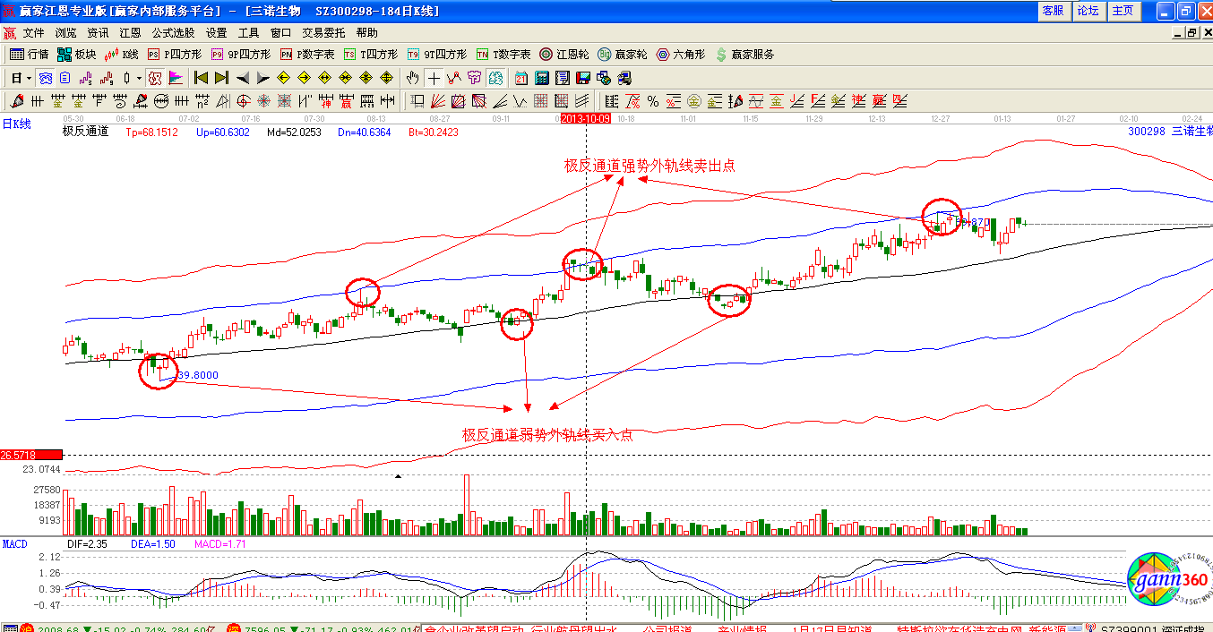1213x632 pixels.
Task: Click the calendar icon showing 21
Action: click(x=522, y=78)
